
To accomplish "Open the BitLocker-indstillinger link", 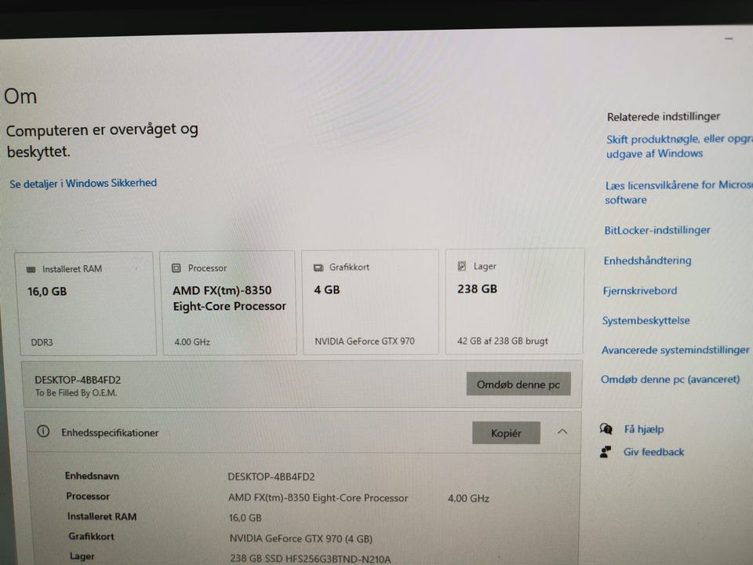I will [657, 230].
